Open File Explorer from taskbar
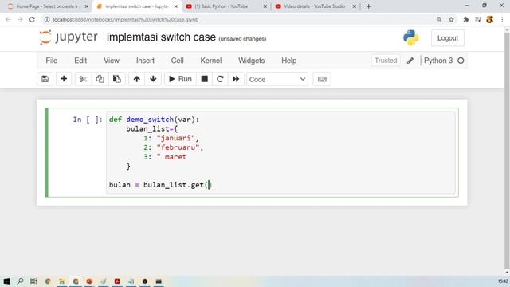 click(61, 281)
